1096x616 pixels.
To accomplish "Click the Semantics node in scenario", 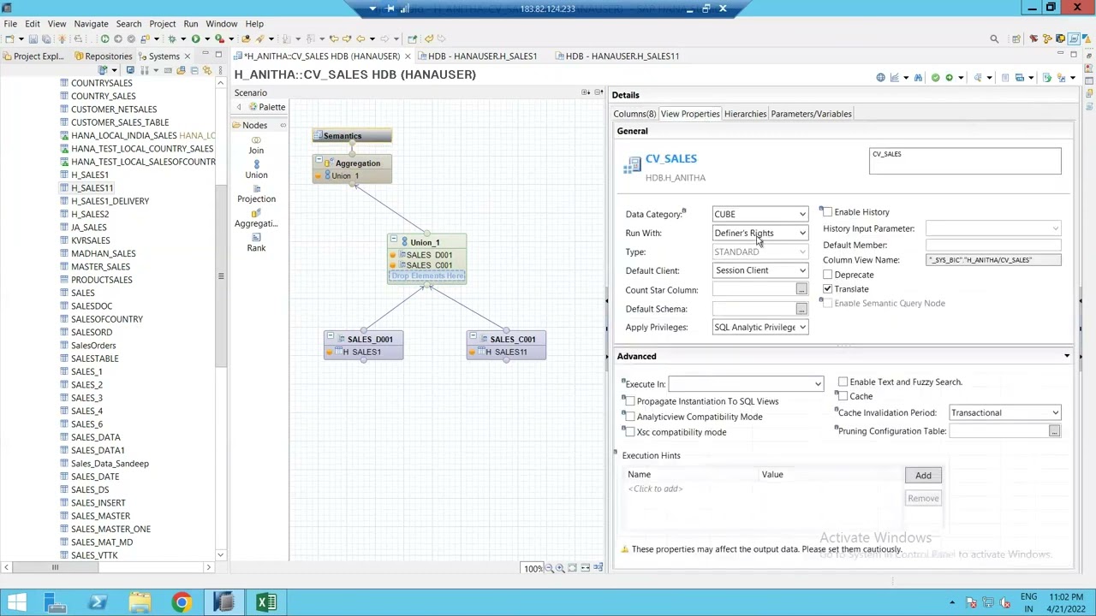I will pyautogui.click(x=352, y=136).
